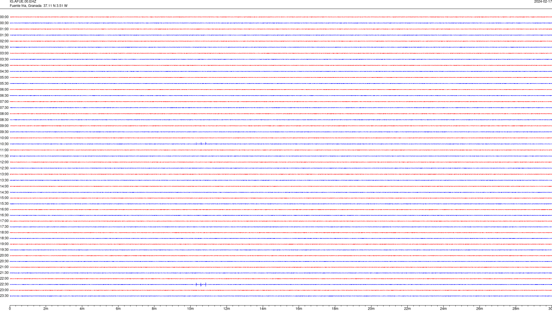This screenshot has height=311, width=552.
Task: Select the 16:30 trace time label
Action: 4,215
